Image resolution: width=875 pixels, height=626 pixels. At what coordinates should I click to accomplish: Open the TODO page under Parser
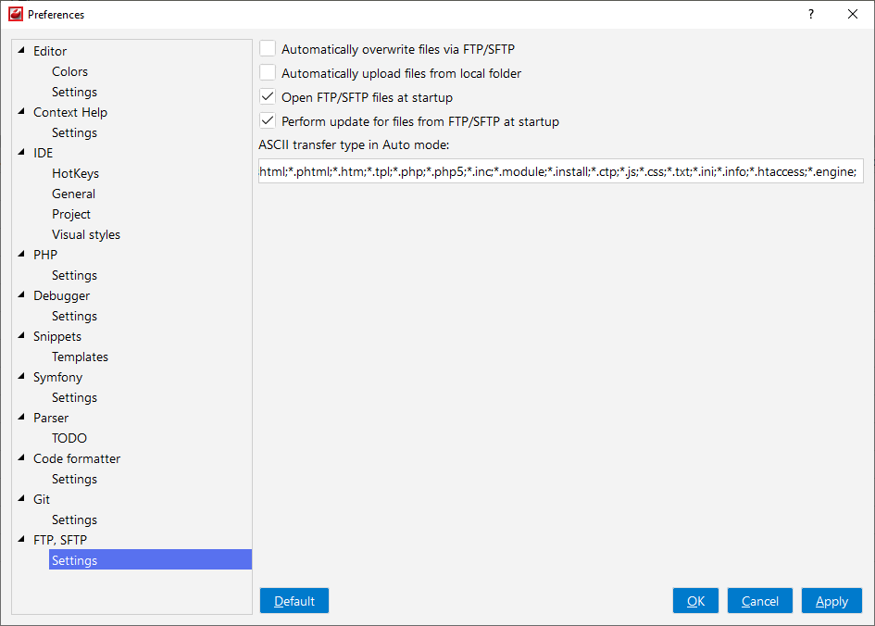tap(69, 438)
